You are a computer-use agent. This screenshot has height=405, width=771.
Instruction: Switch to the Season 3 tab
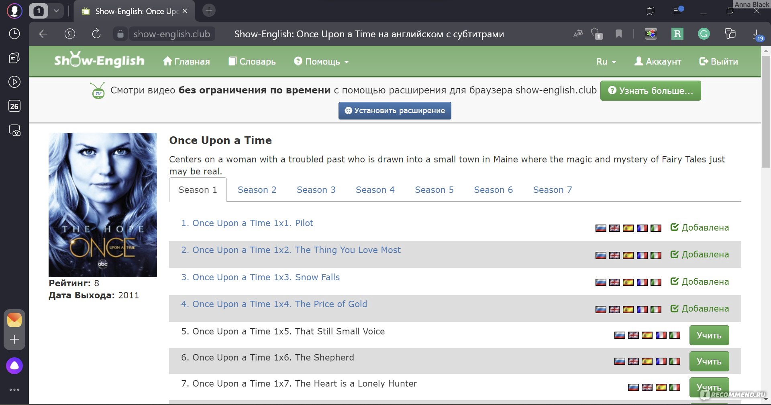pos(316,190)
